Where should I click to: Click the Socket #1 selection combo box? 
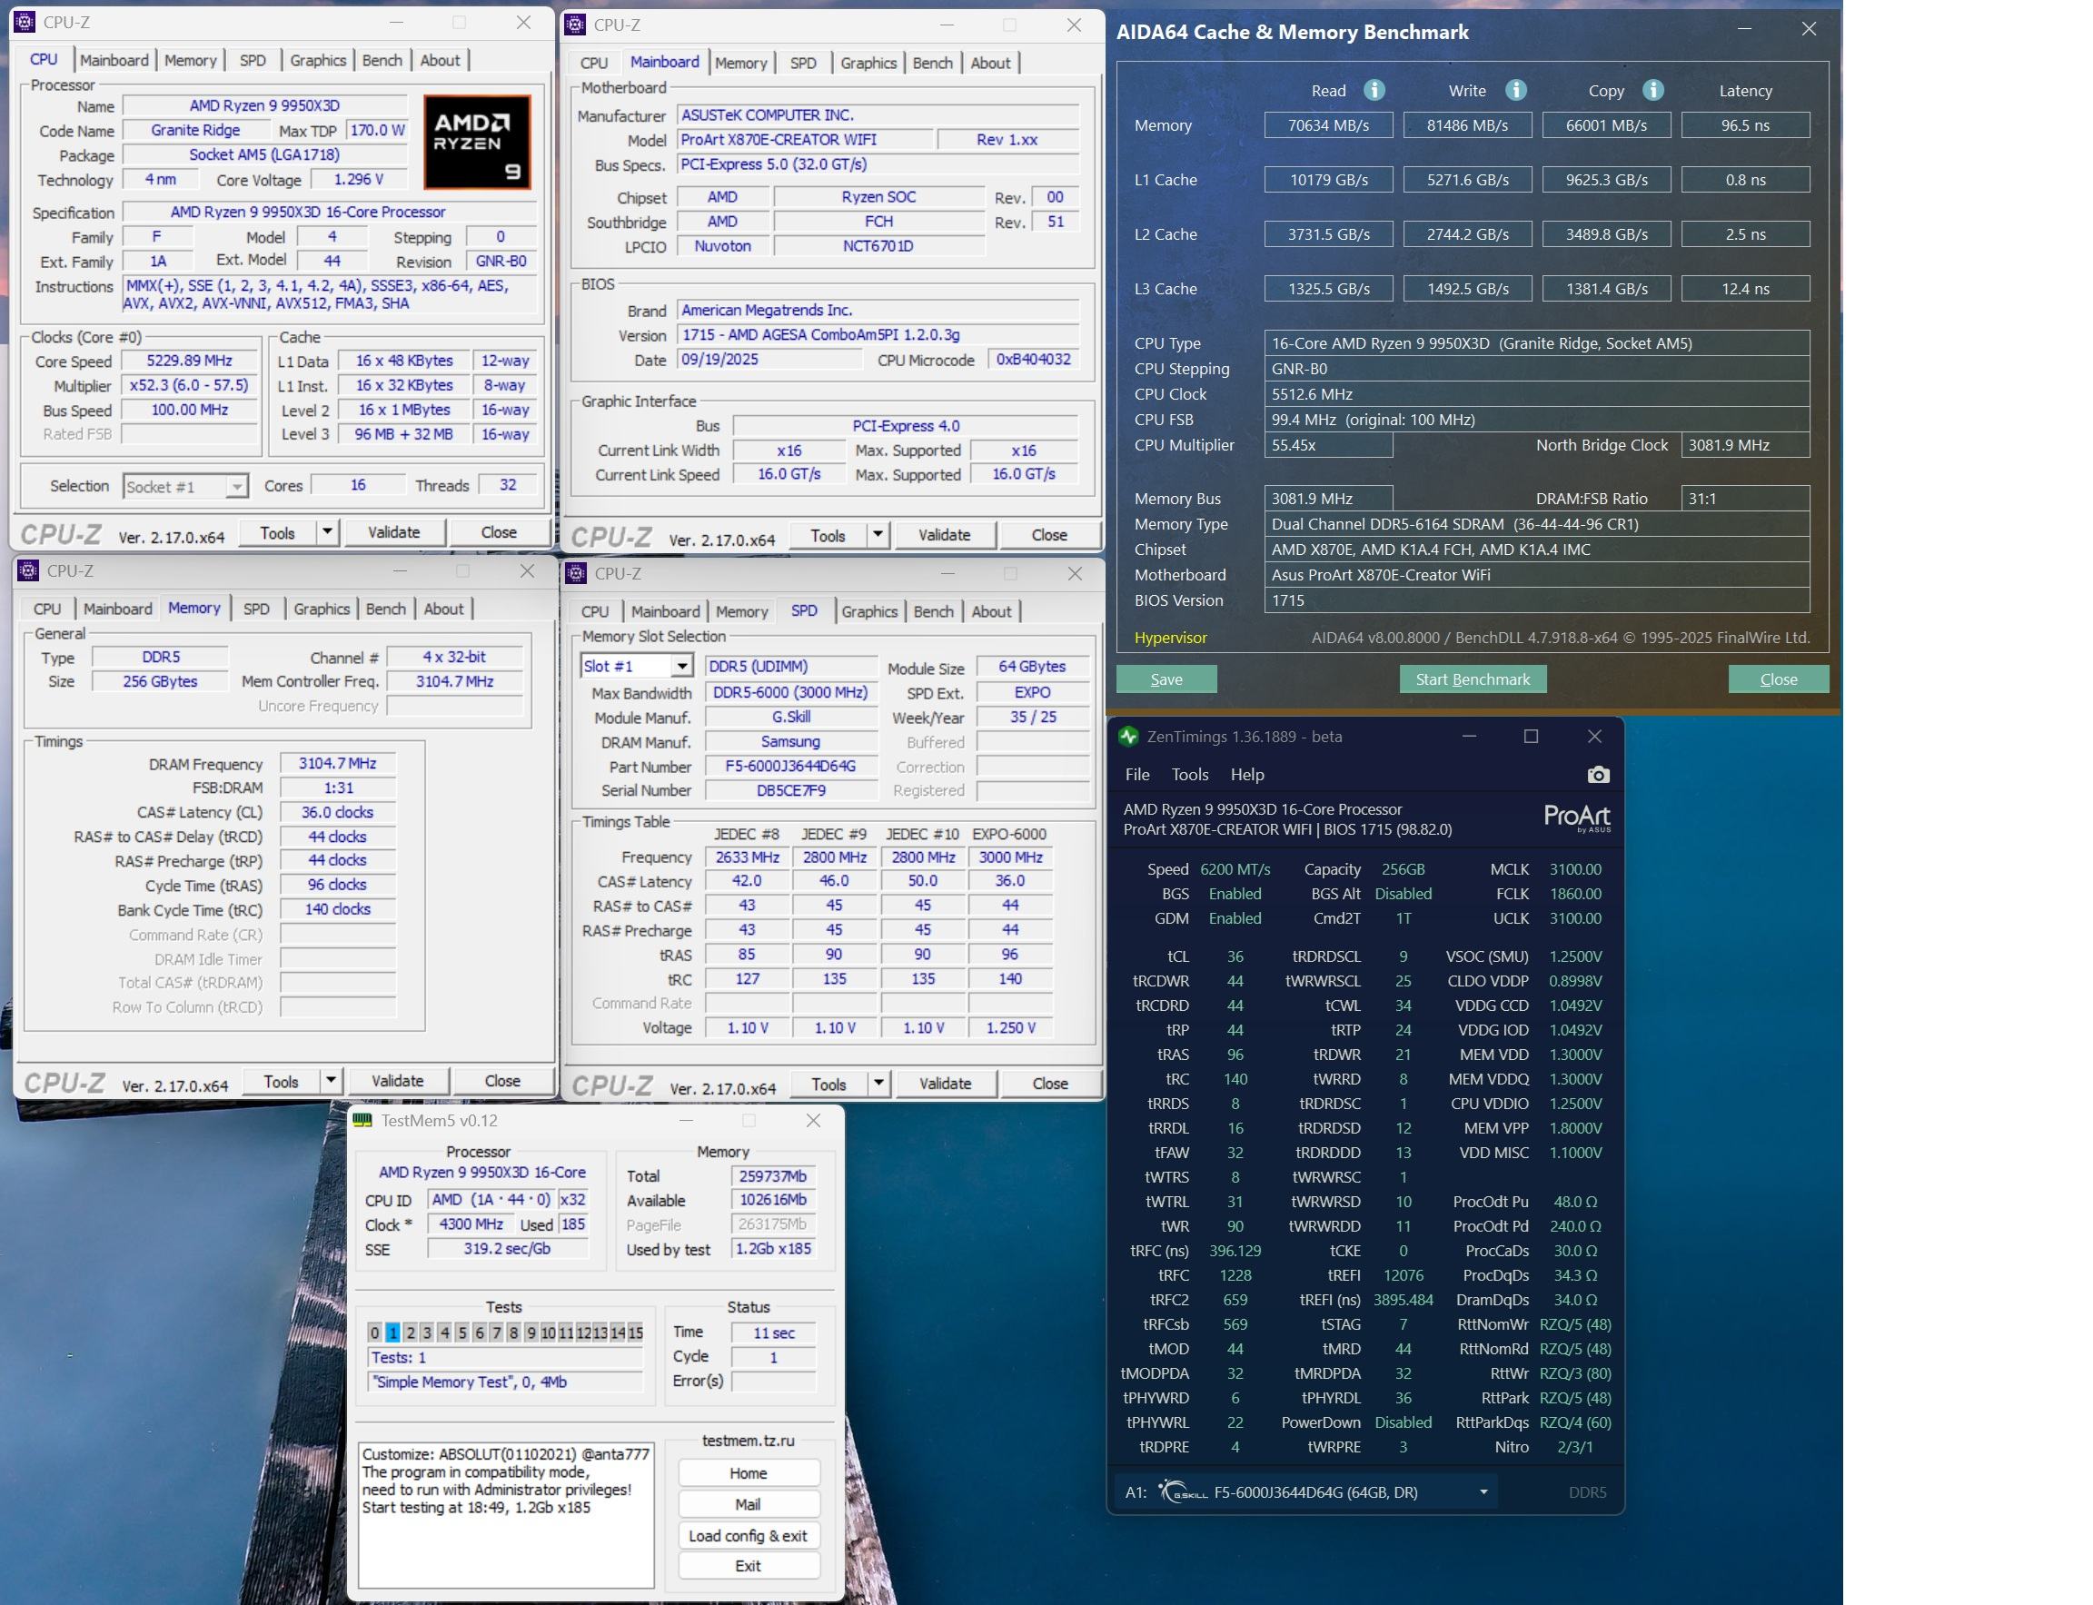point(185,486)
